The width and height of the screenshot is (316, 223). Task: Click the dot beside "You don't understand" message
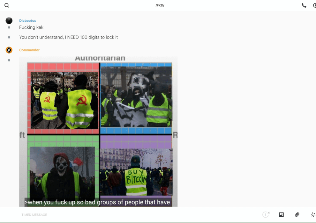tap(9, 37)
